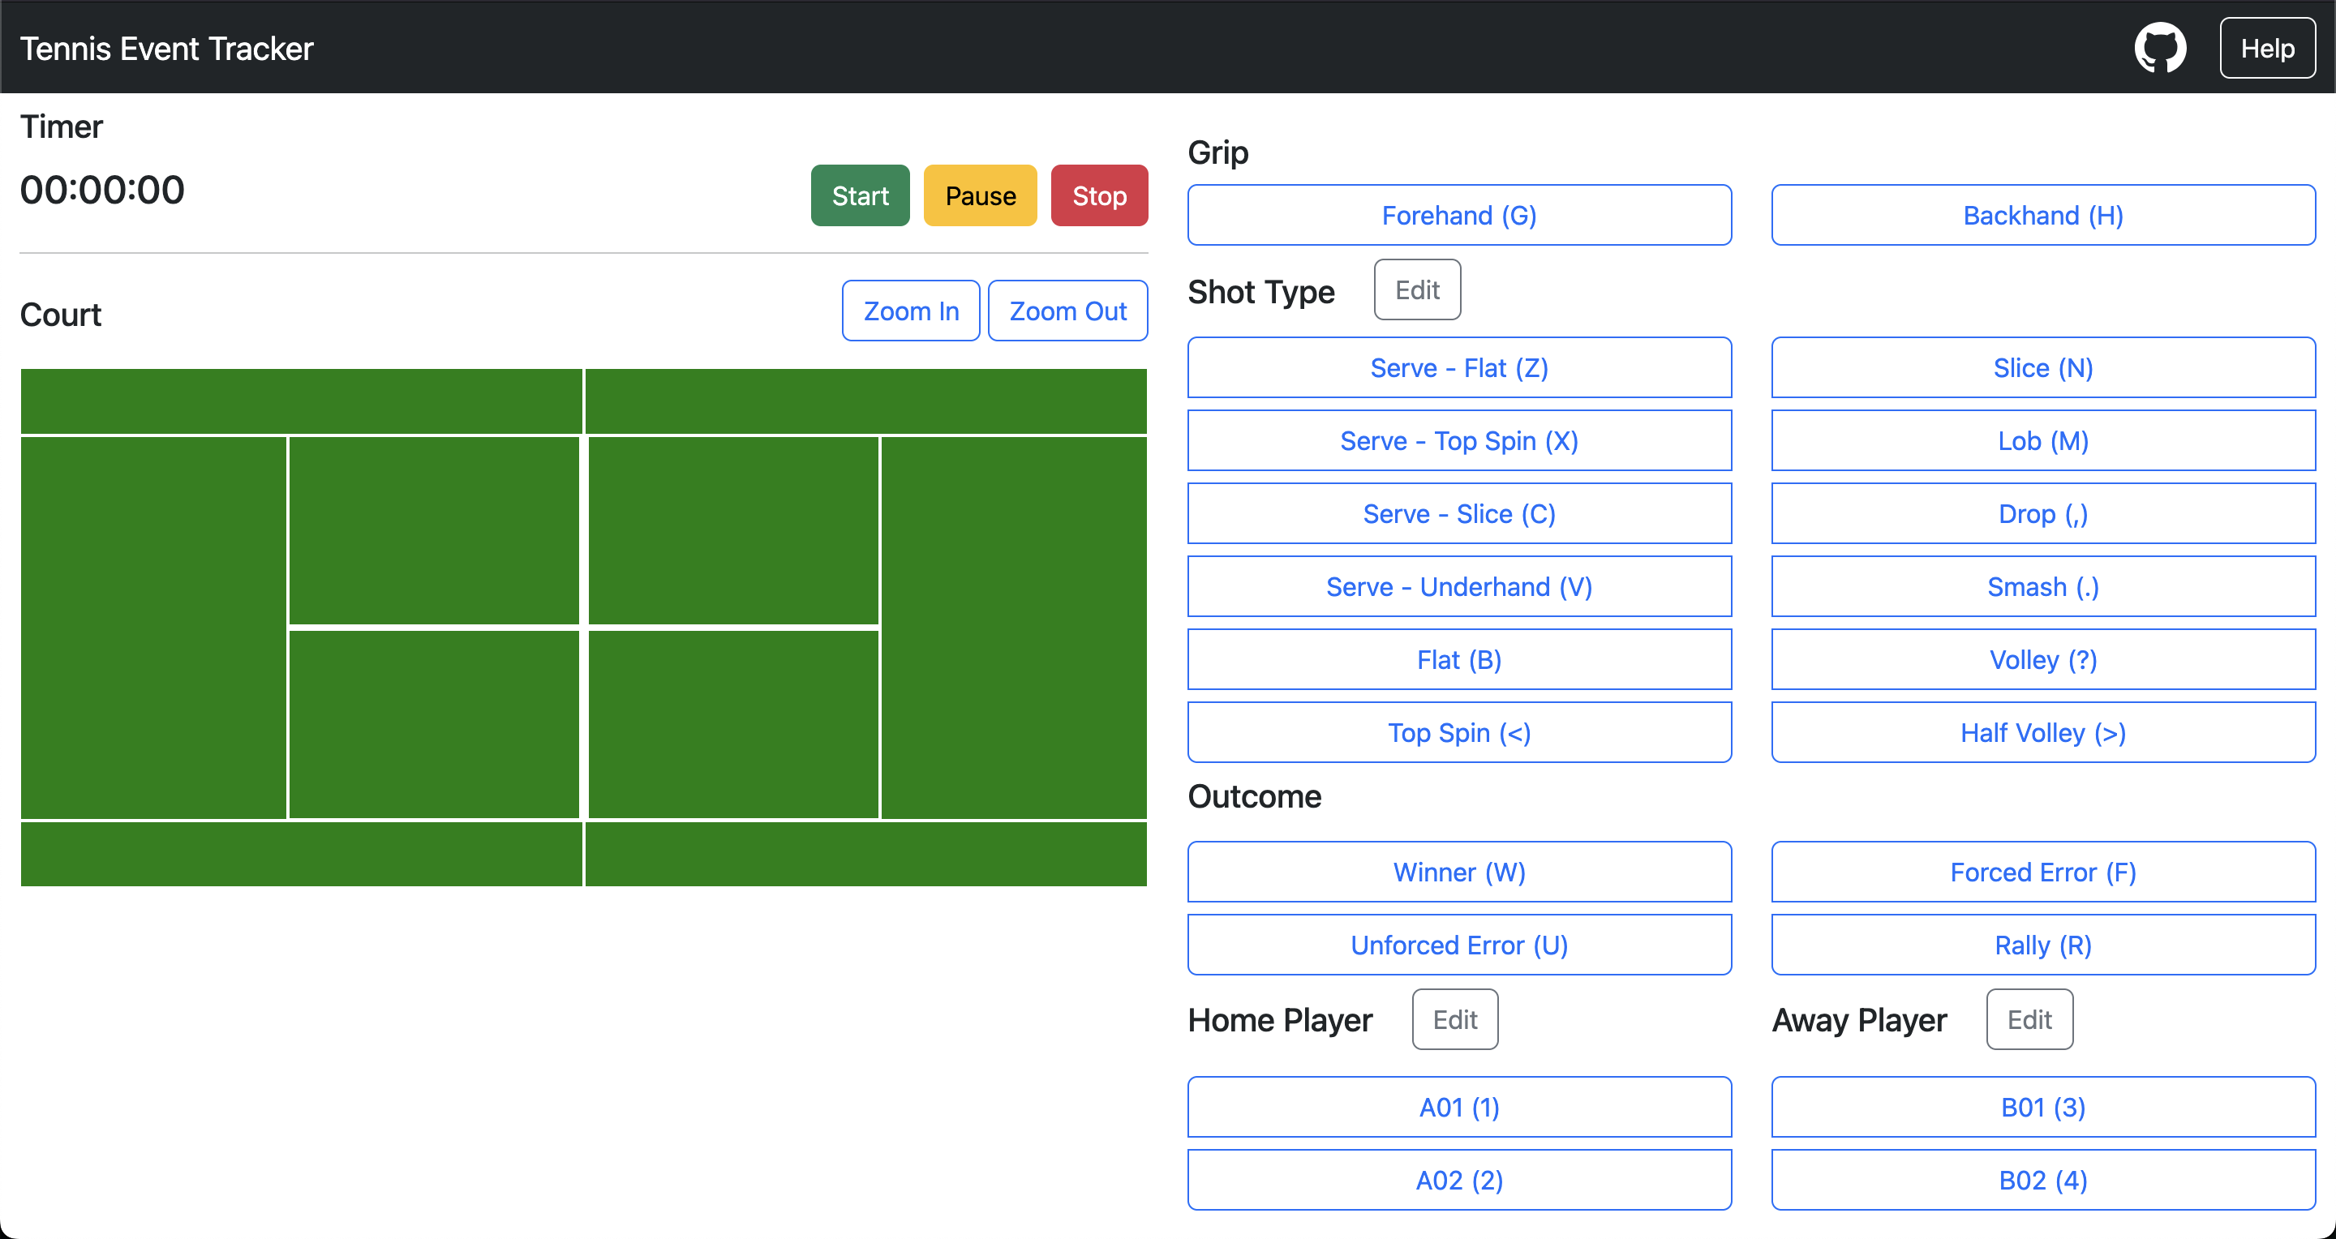Mark outcome as Unforced Error (U)
This screenshot has width=2336, height=1239.
point(1458,945)
